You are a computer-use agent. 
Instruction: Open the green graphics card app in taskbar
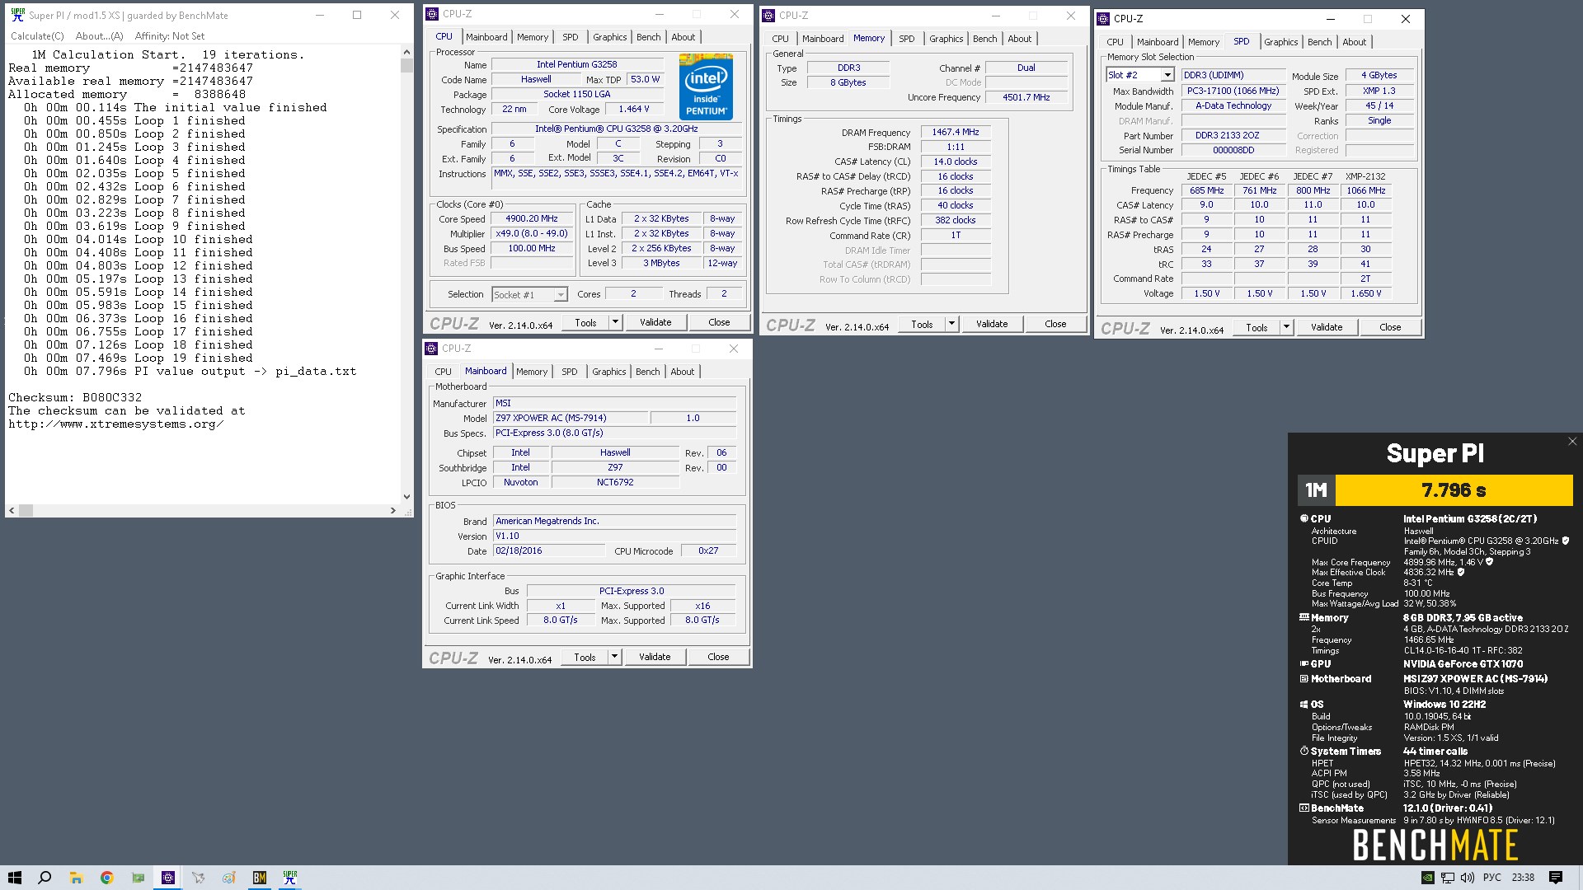click(138, 878)
